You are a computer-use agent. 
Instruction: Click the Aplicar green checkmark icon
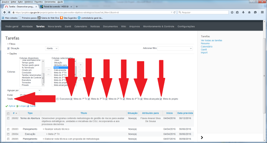pos(7,106)
